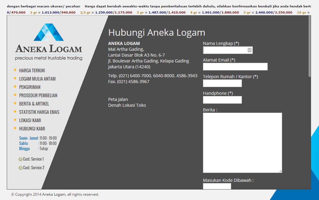Open Statistik Harga Emas page

(39, 112)
